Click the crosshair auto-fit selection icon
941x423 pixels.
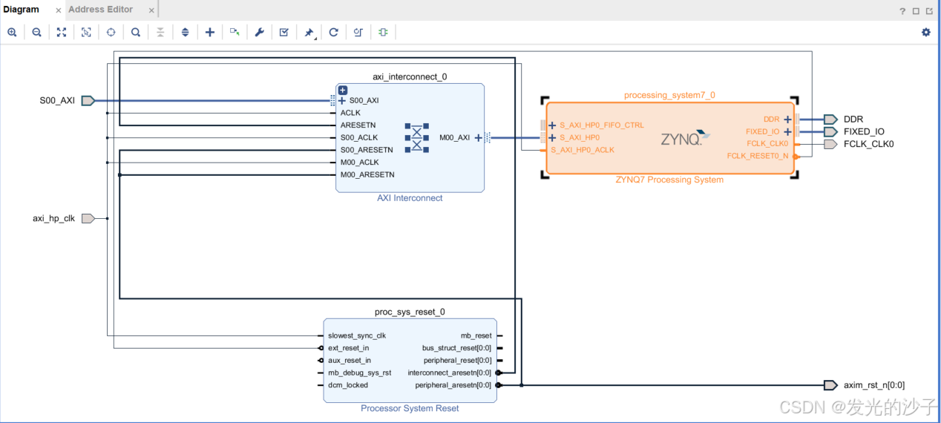point(111,32)
